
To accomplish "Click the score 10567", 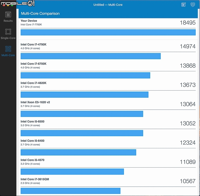I will point(187,181).
